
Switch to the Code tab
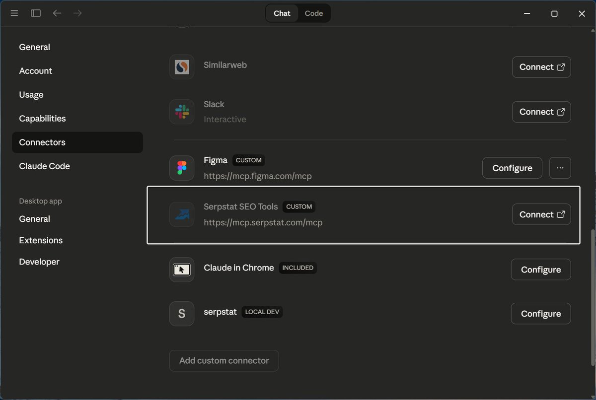point(314,13)
